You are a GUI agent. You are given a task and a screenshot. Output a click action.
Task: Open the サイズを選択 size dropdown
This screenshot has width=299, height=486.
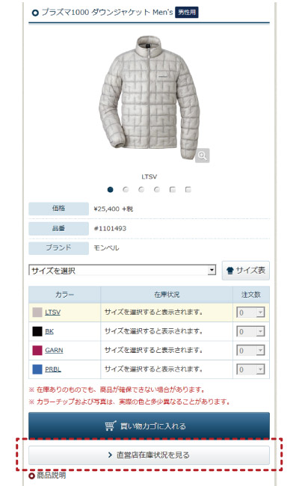tap(123, 270)
